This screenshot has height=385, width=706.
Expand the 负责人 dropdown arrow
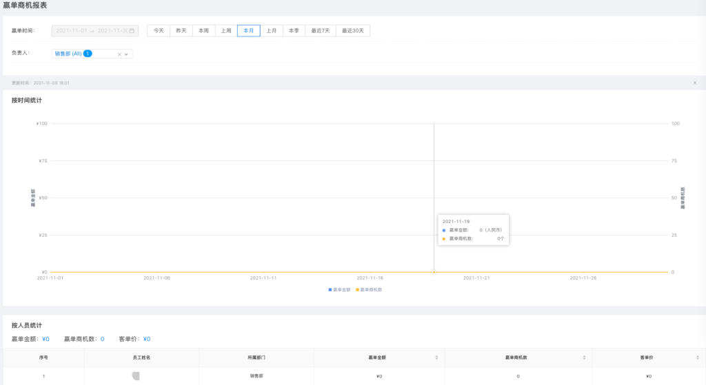127,54
